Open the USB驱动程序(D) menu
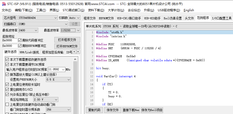The width and height of the screenshot is (233, 114). [x=169, y=10]
